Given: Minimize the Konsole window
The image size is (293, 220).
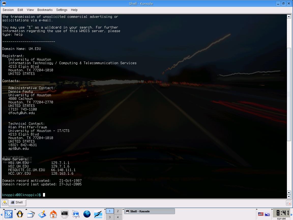Looking at the screenshot, I should pos(278,4).
